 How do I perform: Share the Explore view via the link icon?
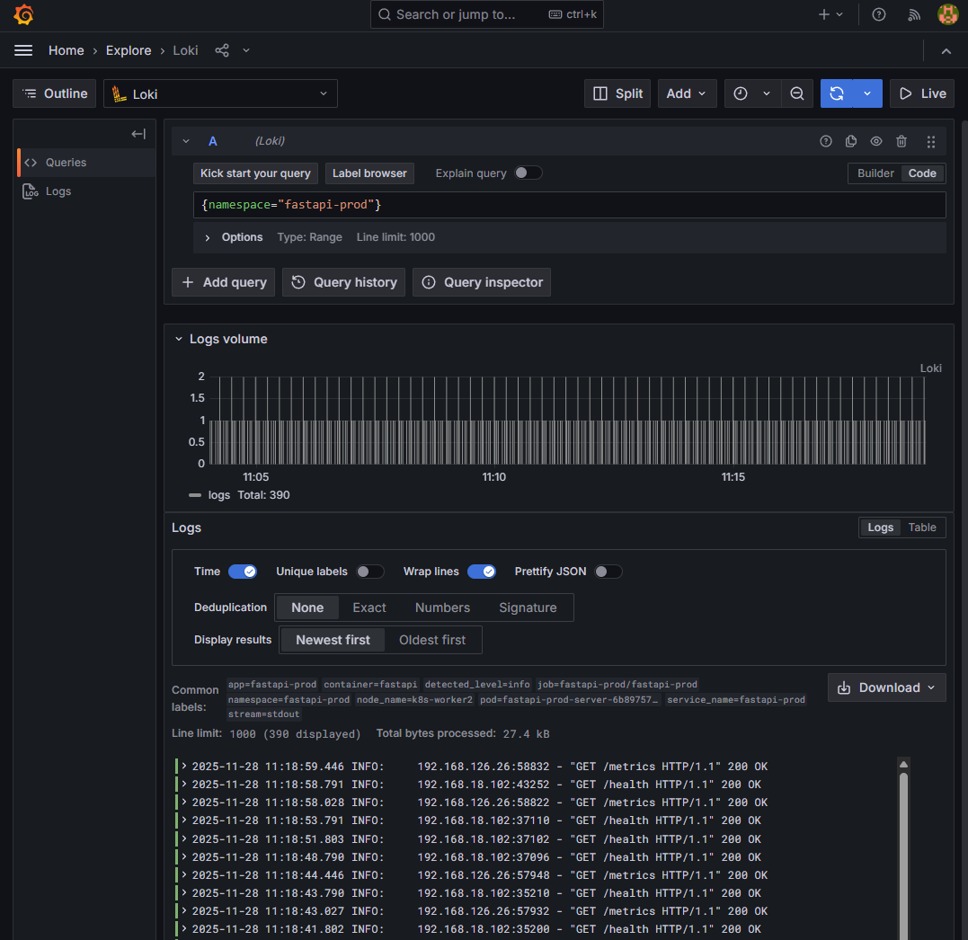point(221,50)
